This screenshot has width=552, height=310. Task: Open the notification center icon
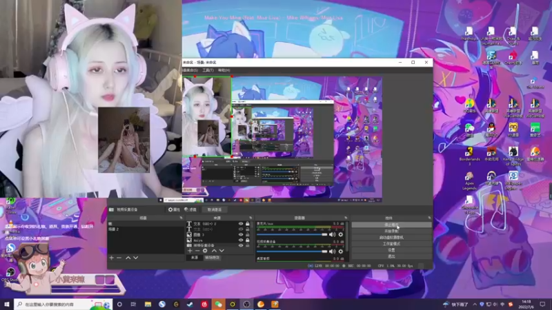tap(542, 304)
